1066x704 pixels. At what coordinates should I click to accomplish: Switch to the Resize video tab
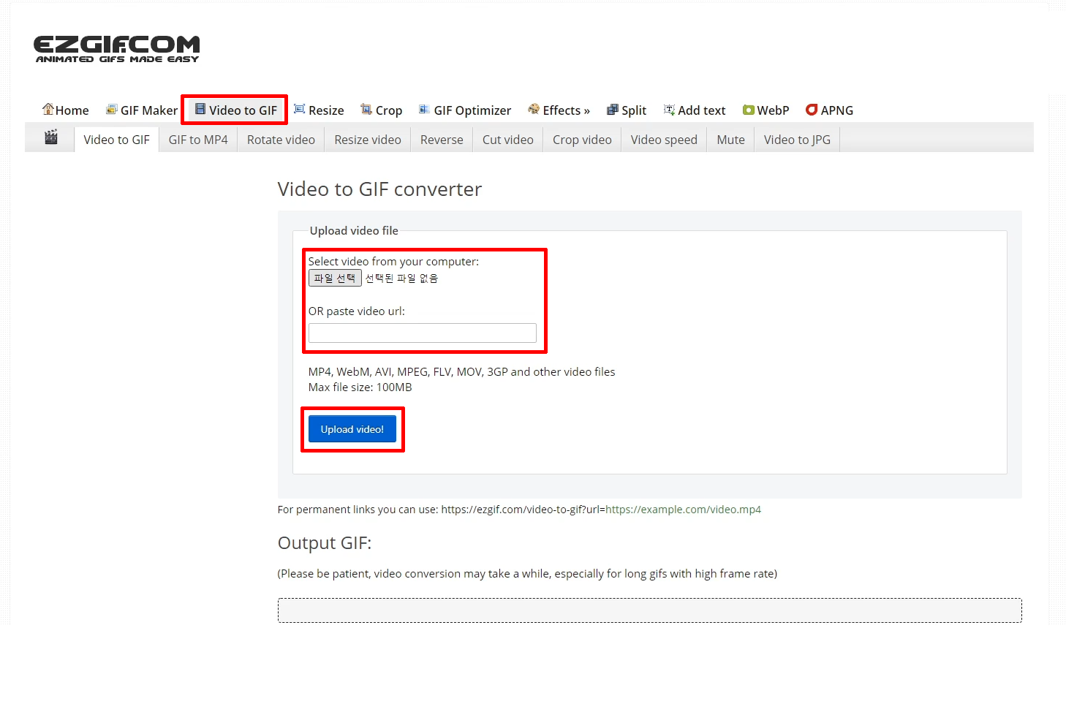(x=368, y=140)
